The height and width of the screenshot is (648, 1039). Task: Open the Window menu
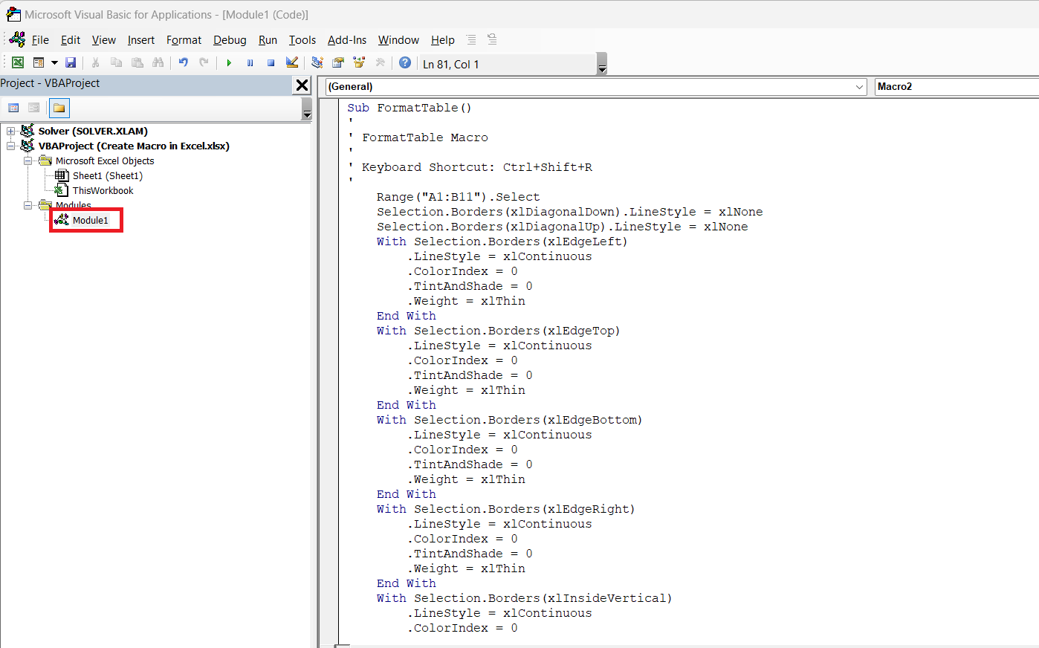point(398,40)
